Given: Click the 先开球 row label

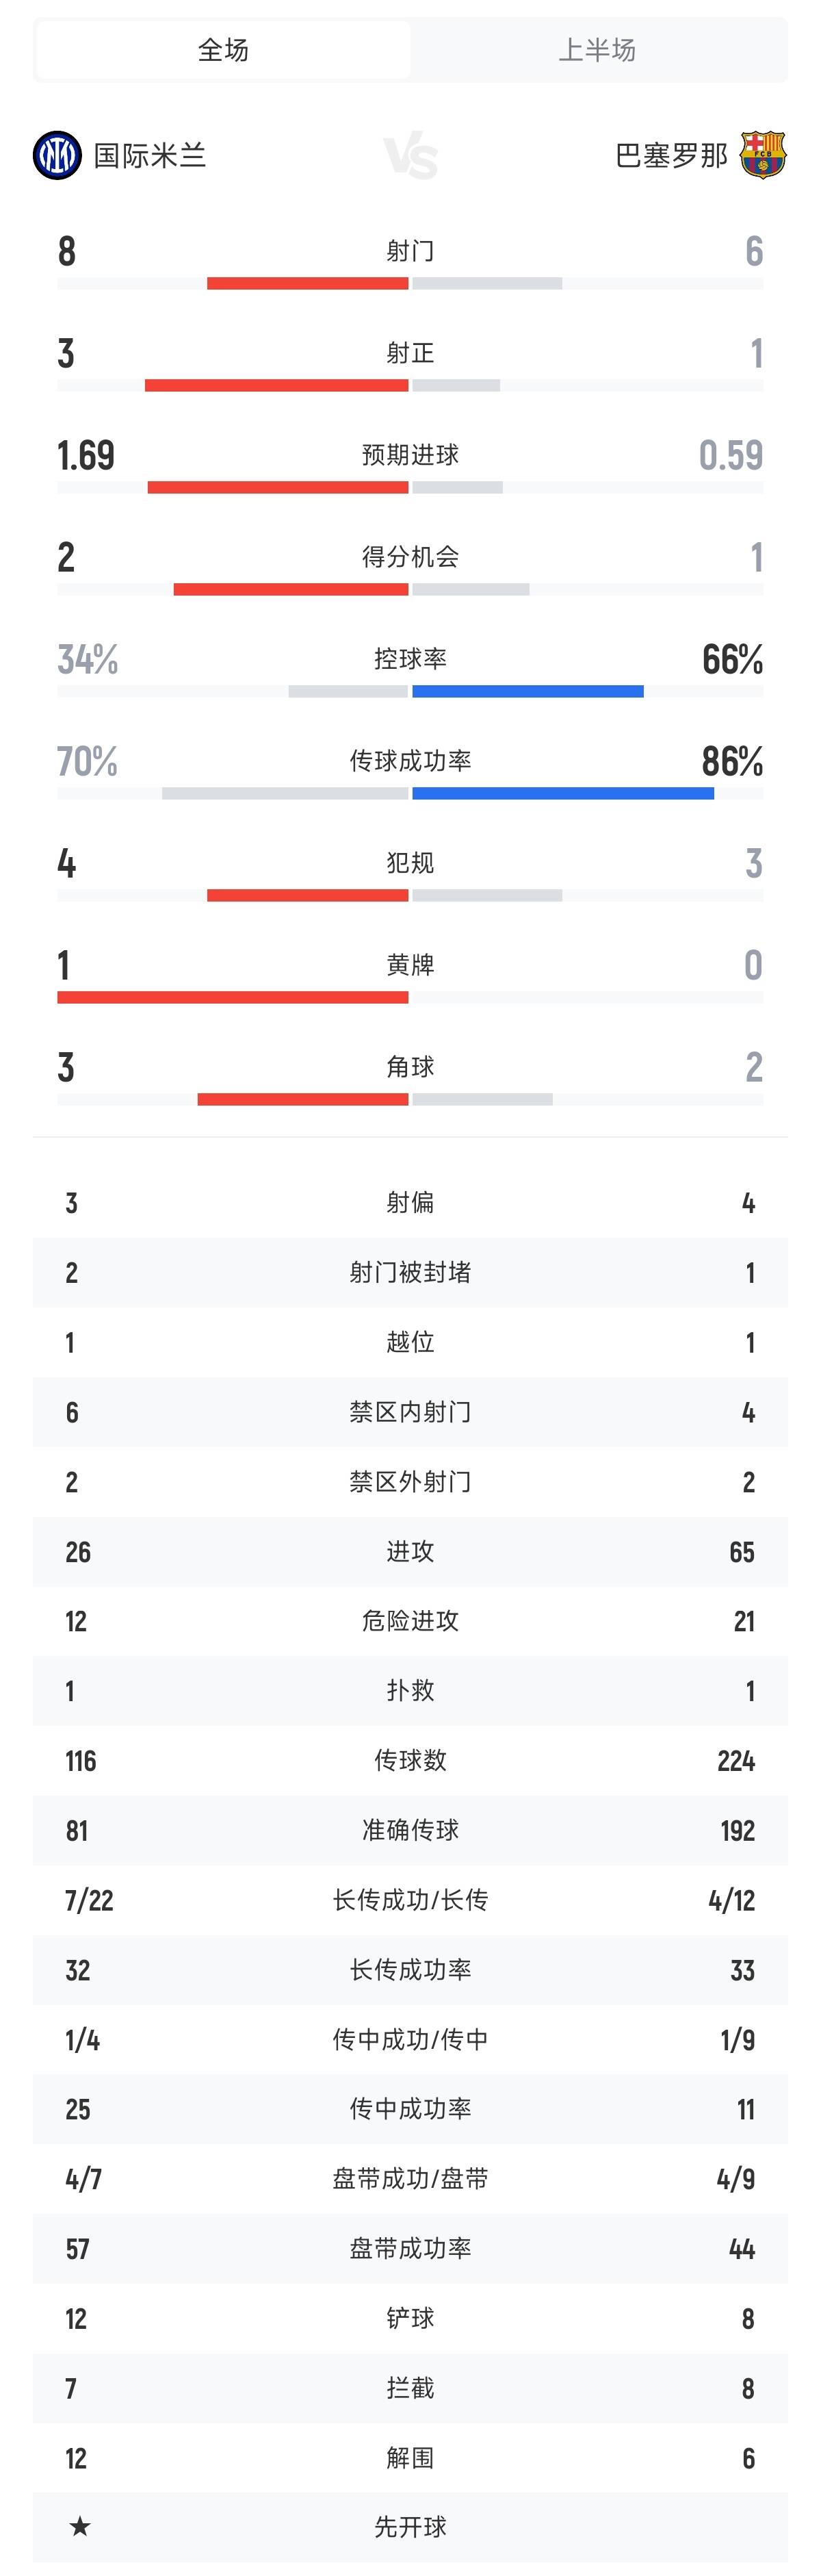Looking at the screenshot, I should (x=410, y=2527).
